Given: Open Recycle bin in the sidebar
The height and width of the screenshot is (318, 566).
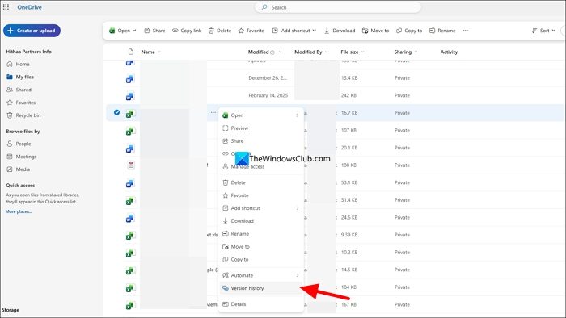Looking at the screenshot, I should (23, 115).
